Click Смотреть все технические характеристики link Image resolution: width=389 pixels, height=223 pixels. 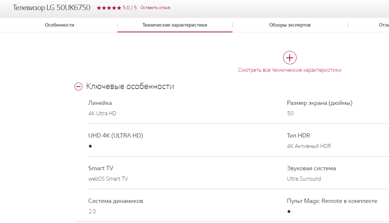290,70
